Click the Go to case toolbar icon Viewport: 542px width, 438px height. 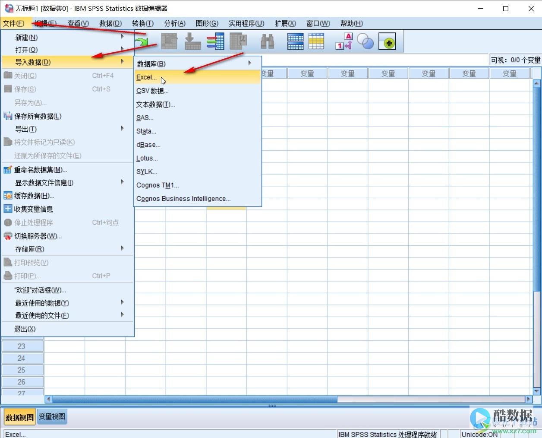pyautogui.click(x=169, y=41)
